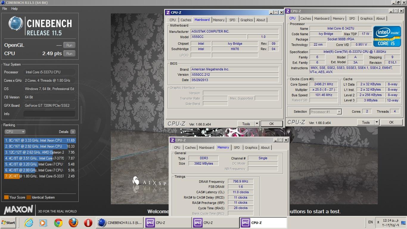Image resolution: width=407 pixels, height=229 pixels.
Task: Select ranking entry 4C/8T @ 3.20 GHz
Action: [40, 164]
